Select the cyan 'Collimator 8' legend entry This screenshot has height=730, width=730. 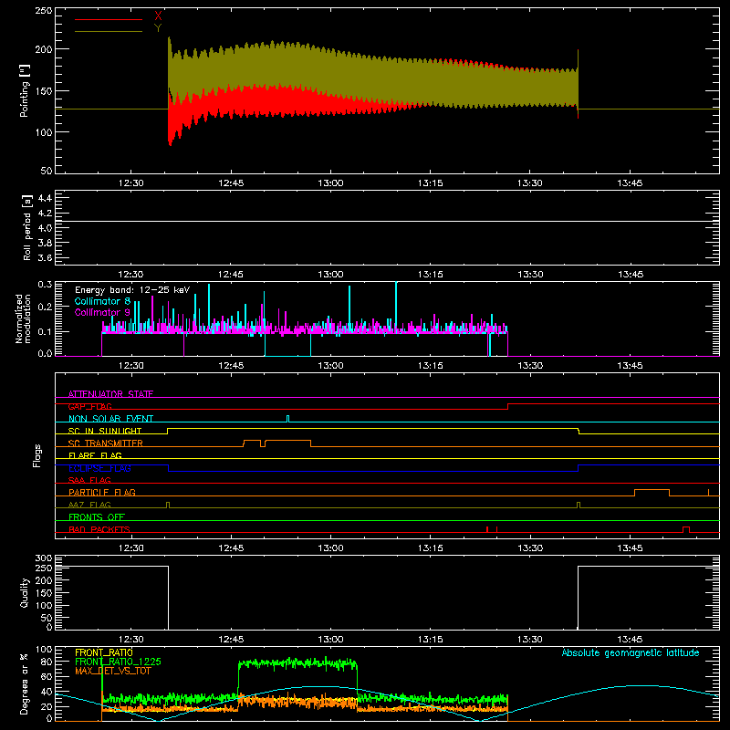pos(102,301)
